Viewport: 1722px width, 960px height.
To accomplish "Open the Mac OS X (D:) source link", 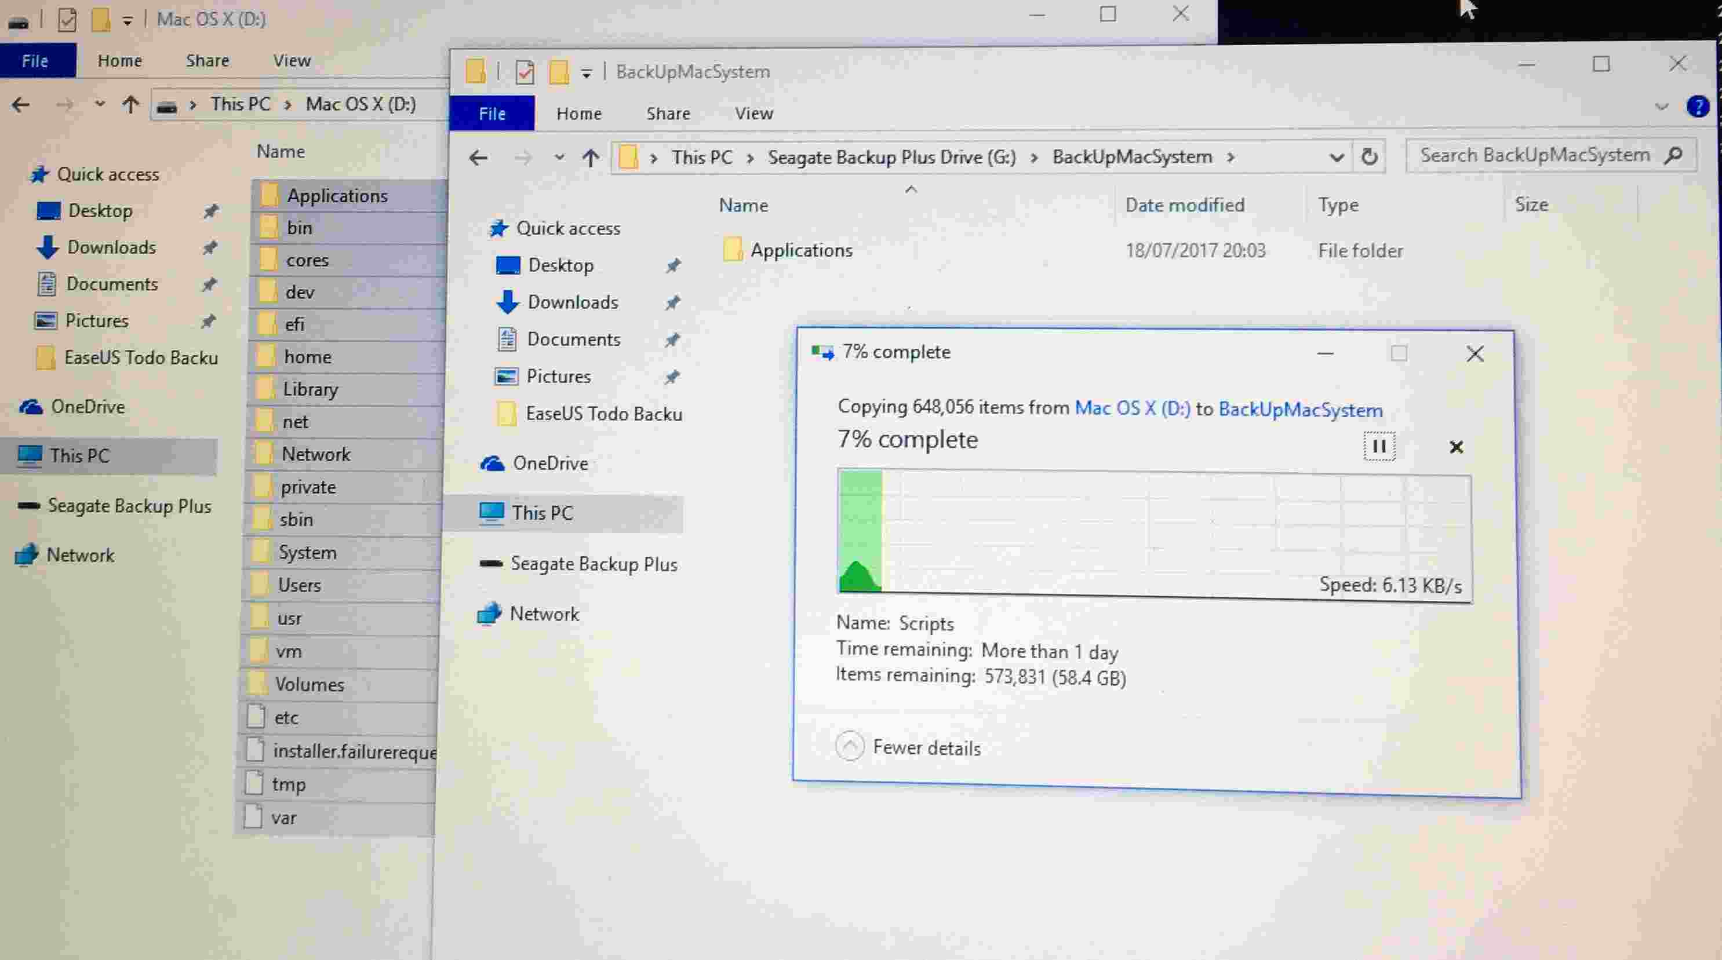I will click(x=1132, y=408).
